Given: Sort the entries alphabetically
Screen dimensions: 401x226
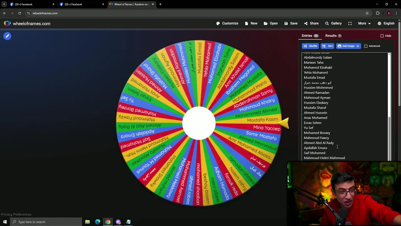Looking at the screenshot, I should point(327,46).
